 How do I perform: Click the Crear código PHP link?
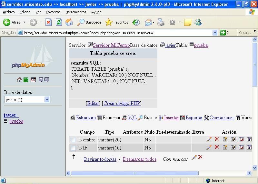(122, 103)
